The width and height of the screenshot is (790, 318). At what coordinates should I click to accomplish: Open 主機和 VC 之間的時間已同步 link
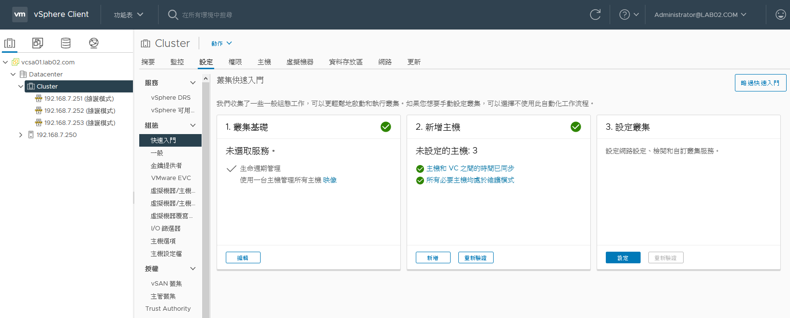(x=470, y=168)
